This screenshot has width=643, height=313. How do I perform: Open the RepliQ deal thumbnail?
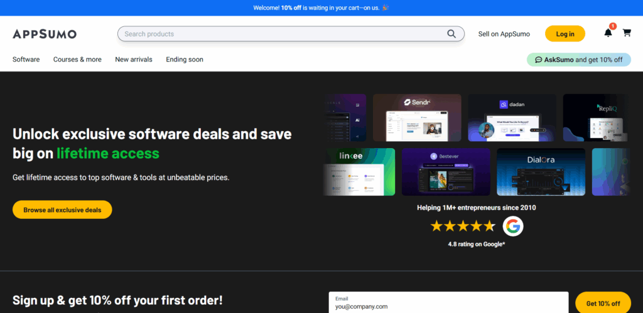tap(595, 118)
